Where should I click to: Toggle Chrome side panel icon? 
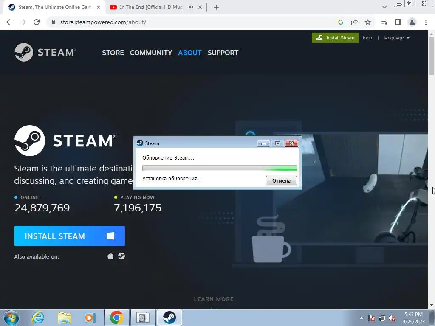click(x=398, y=22)
